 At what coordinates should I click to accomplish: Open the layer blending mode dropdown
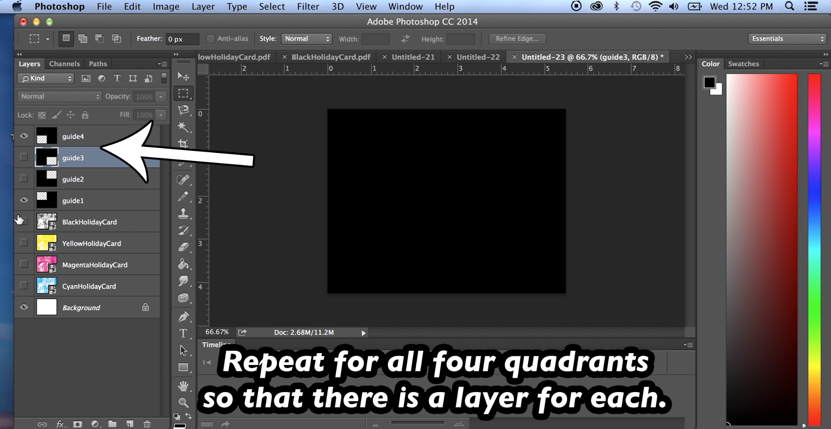pyautogui.click(x=58, y=96)
